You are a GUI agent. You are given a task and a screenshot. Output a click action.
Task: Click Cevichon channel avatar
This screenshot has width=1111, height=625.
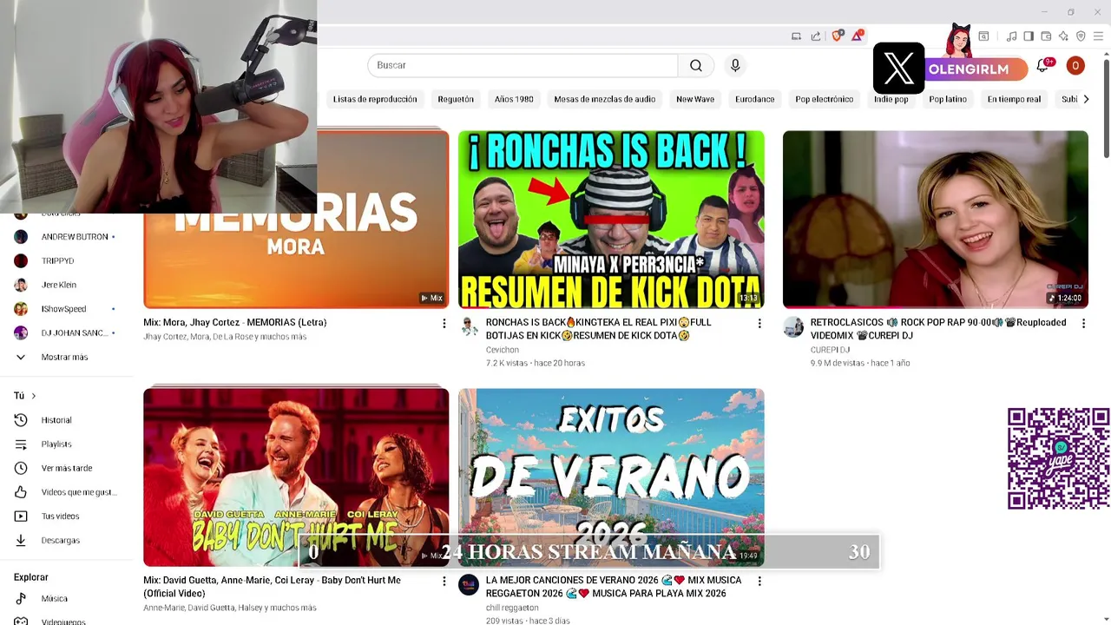[x=469, y=326]
